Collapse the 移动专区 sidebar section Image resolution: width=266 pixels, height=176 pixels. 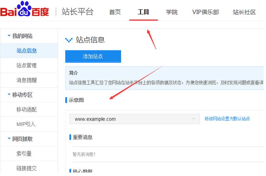coord(9,95)
